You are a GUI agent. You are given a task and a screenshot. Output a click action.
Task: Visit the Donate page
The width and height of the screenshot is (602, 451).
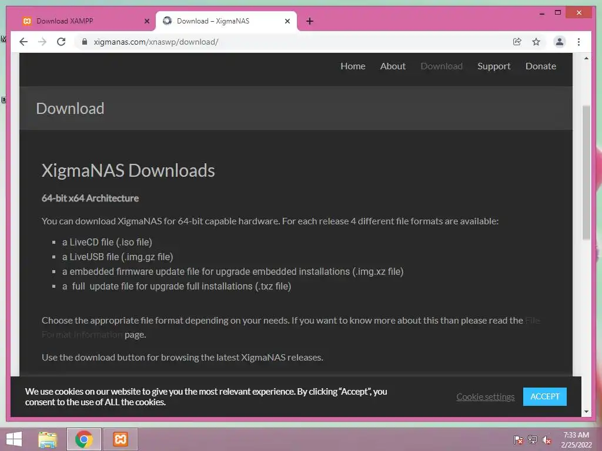click(x=541, y=66)
